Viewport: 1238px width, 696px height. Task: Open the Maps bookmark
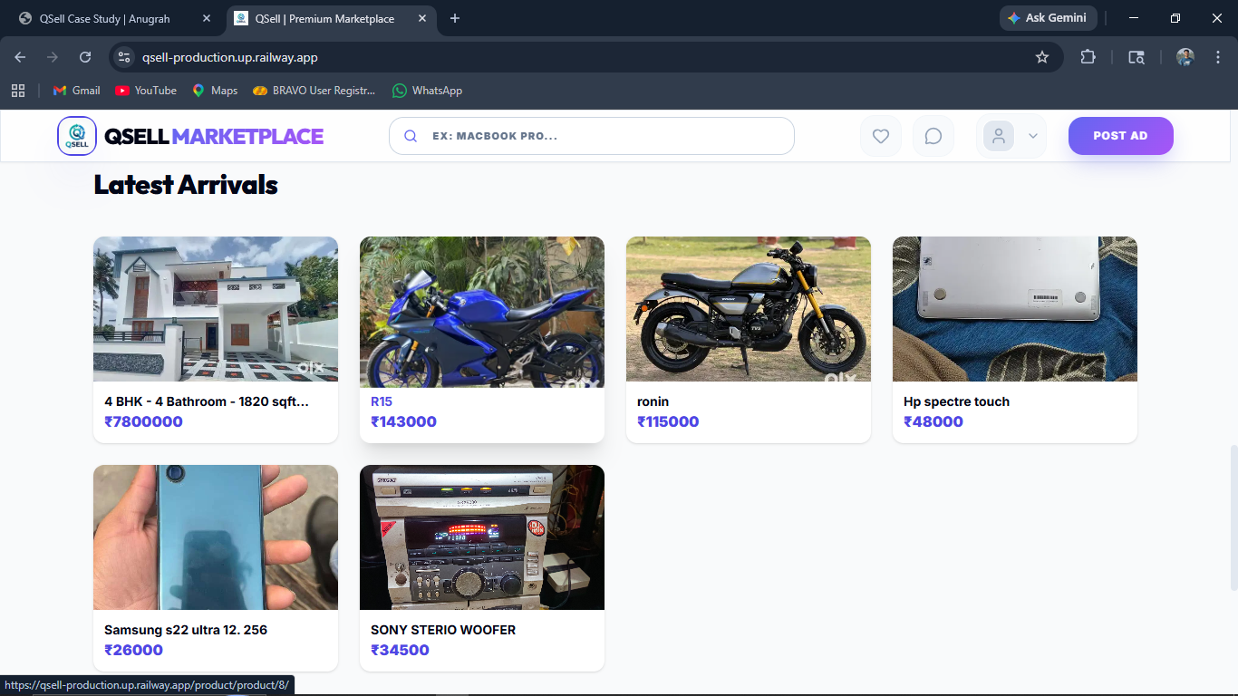(215, 91)
